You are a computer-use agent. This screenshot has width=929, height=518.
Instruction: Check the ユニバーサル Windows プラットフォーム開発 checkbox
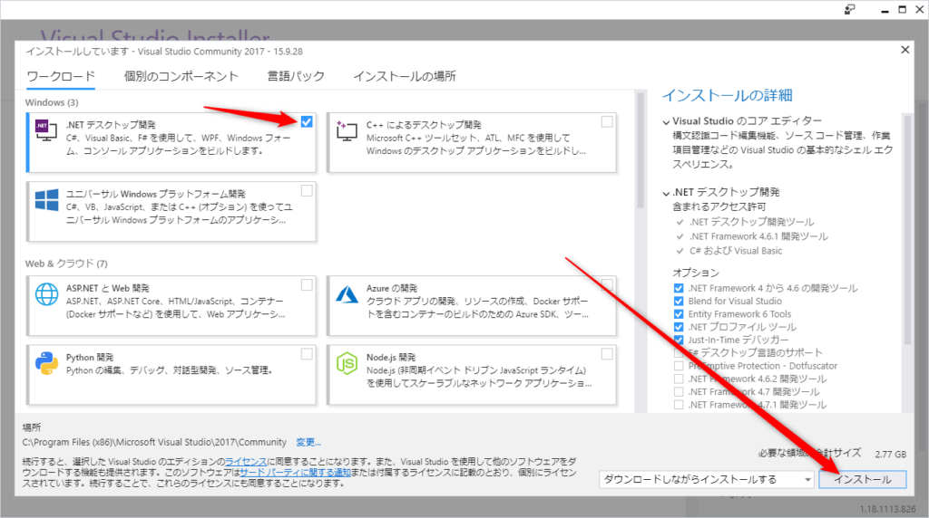pyautogui.click(x=307, y=191)
